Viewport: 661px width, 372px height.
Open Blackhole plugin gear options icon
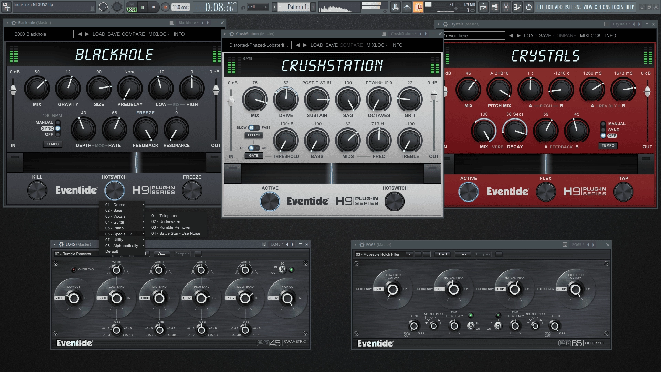(x=14, y=23)
